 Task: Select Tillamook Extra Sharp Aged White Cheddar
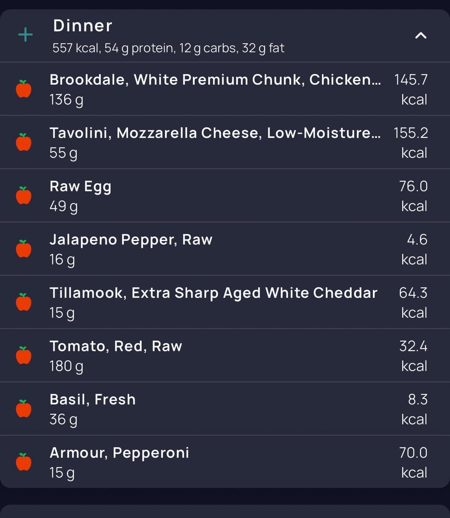(225, 302)
